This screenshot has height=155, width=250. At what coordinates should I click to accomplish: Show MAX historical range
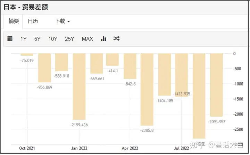(x=87, y=39)
